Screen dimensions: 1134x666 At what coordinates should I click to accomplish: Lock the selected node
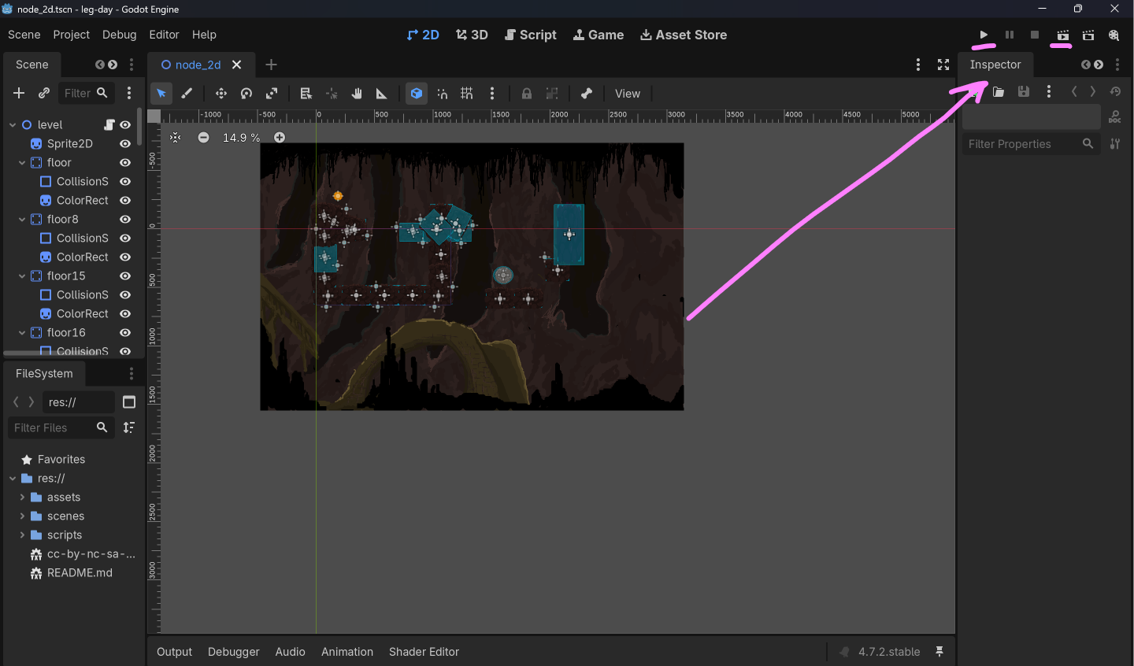(527, 94)
